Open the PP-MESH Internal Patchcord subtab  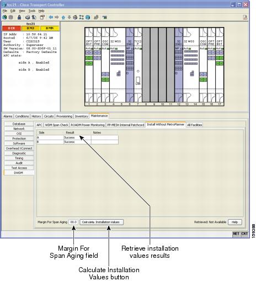coord(126,125)
